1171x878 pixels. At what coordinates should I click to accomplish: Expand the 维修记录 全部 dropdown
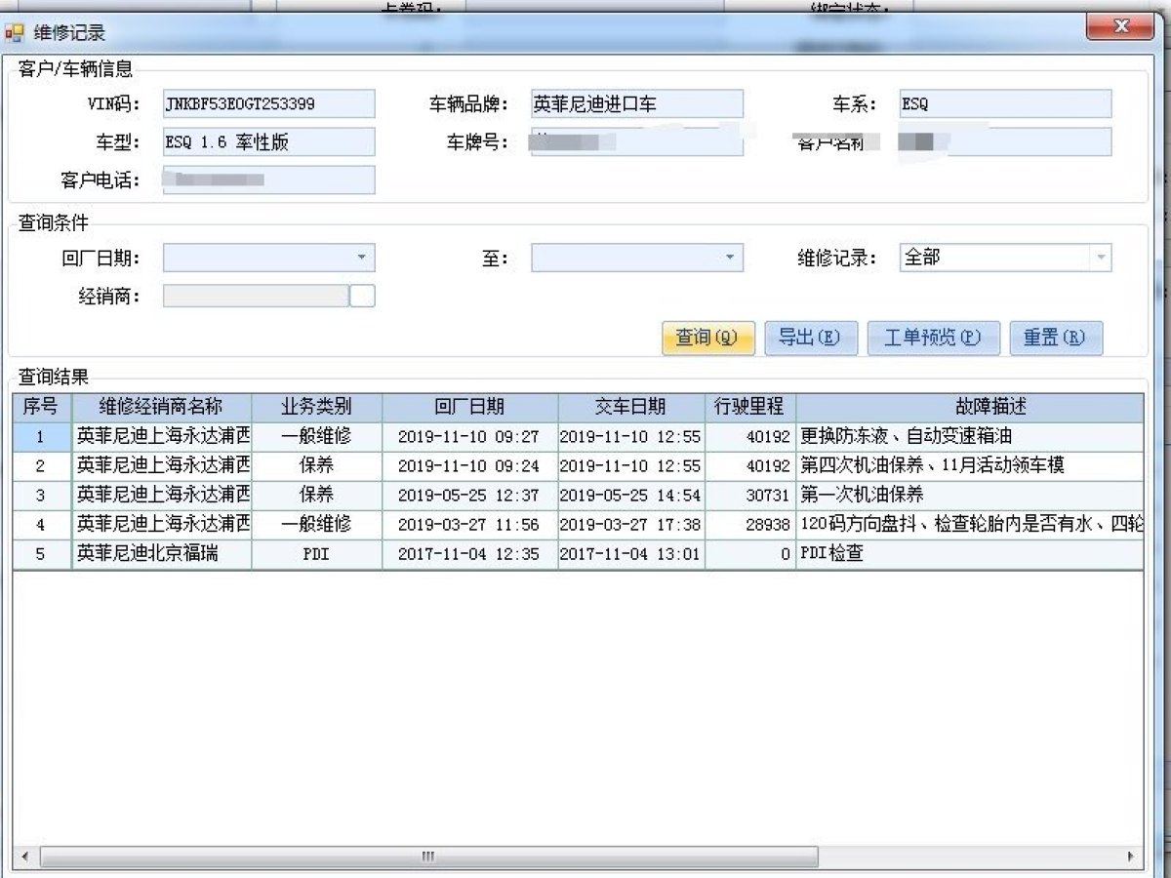pyautogui.click(x=1101, y=259)
